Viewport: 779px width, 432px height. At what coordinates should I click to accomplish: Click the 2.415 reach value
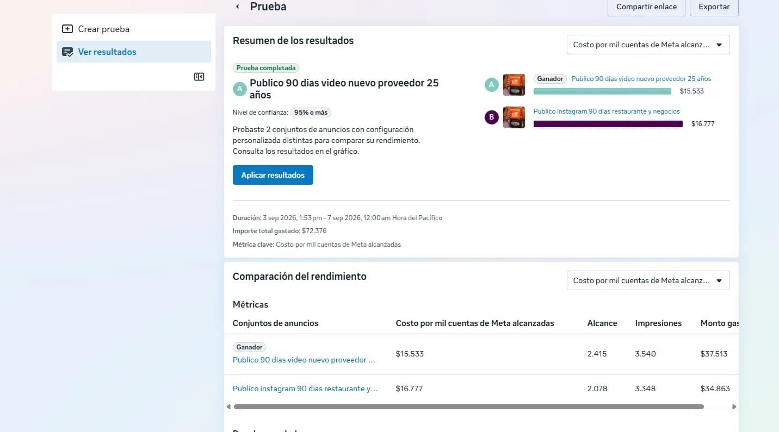tap(597, 354)
